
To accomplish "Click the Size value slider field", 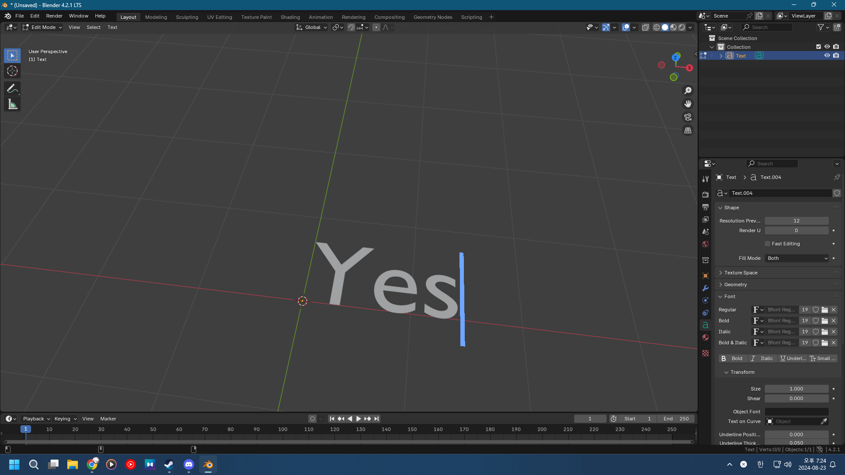I will point(796,389).
